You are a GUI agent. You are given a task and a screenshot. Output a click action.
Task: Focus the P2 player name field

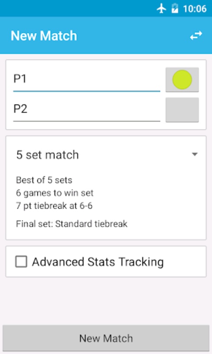tap(87, 110)
